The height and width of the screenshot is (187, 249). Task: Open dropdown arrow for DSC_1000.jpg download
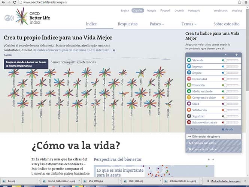pos(160,181)
